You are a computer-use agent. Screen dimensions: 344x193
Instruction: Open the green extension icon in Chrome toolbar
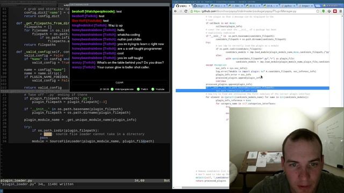coord(324,11)
